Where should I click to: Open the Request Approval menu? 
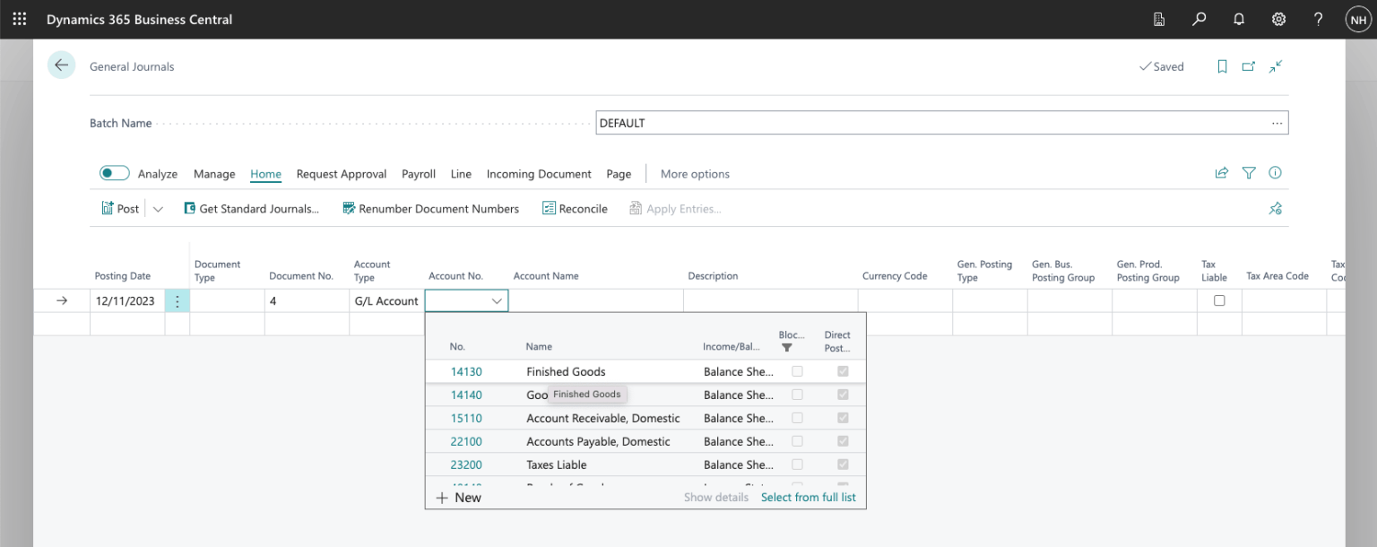[341, 174]
